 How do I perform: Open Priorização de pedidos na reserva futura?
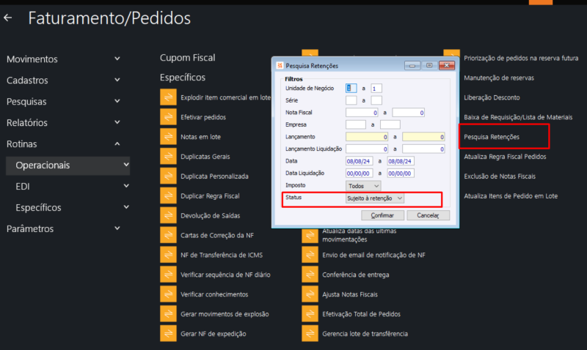(521, 58)
